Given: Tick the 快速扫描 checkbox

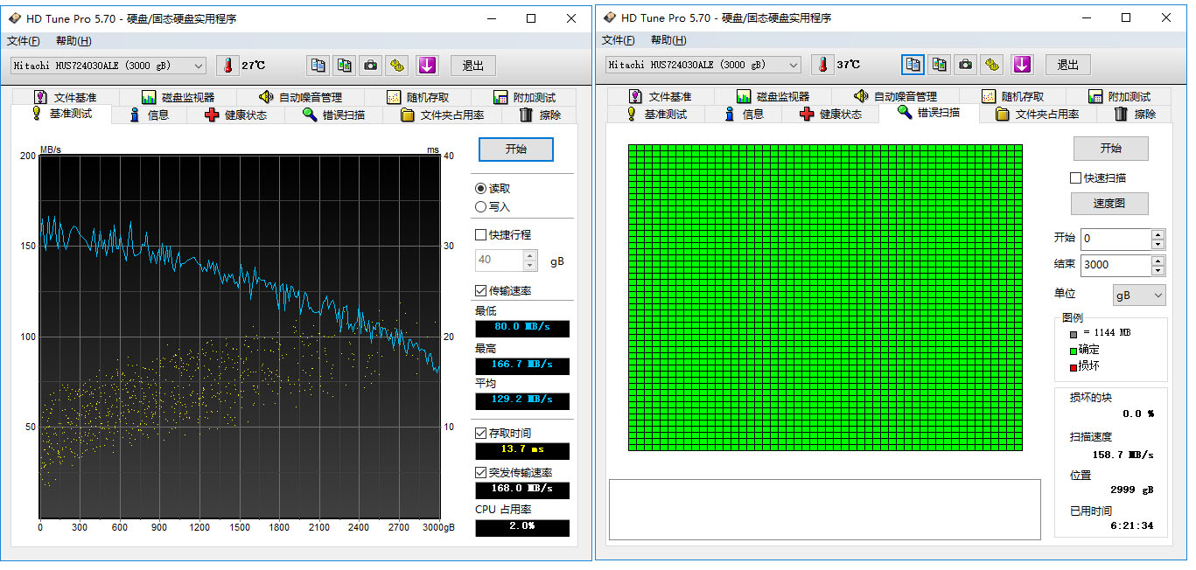Looking at the screenshot, I should pos(1075,178).
